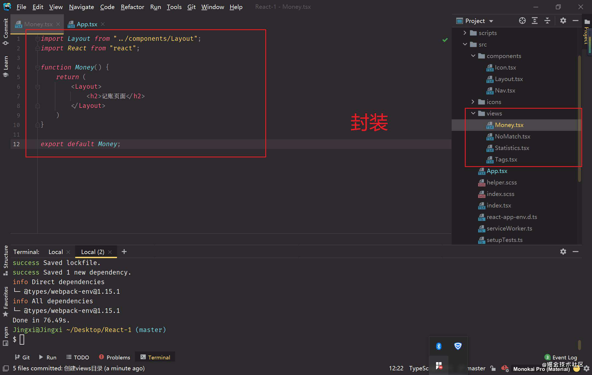Click the Windows Security flag tray icon
This screenshot has height=375, width=592.
[x=439, y=365]
